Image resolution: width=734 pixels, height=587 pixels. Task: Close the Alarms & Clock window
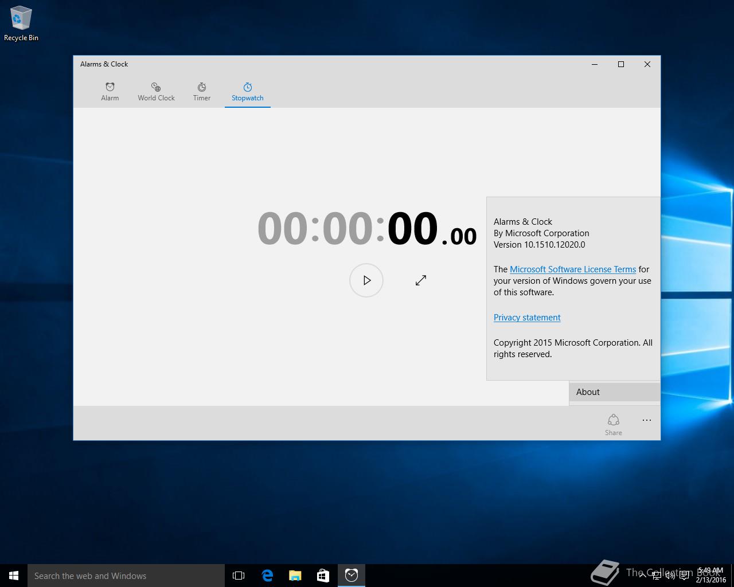(x=647, y=64)
